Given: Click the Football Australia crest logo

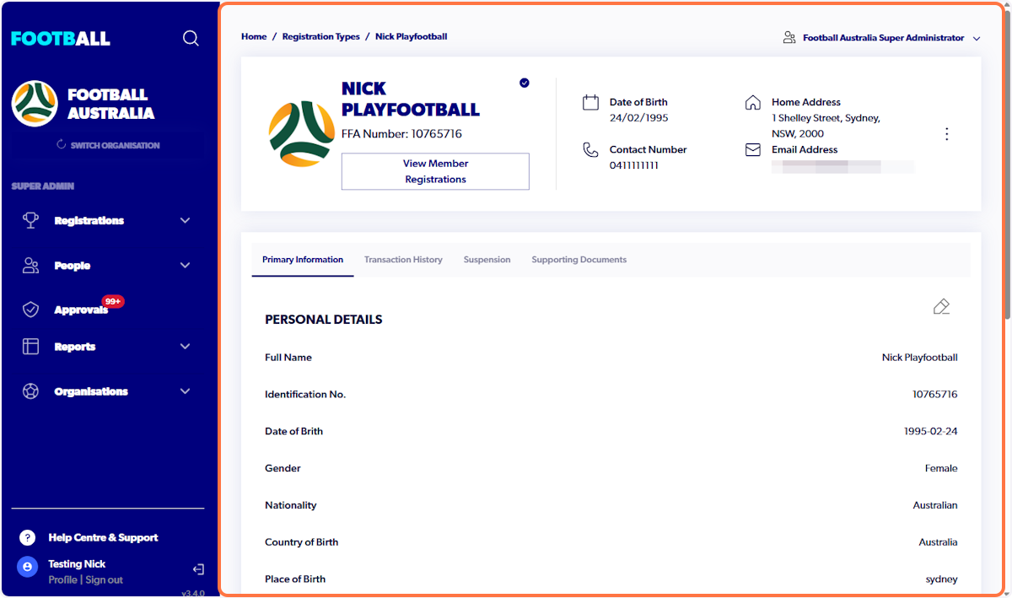Looking at the screenshot, I should point(35,105).
